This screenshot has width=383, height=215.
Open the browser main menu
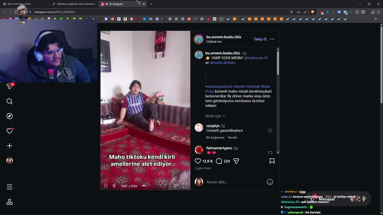point(379,12)
